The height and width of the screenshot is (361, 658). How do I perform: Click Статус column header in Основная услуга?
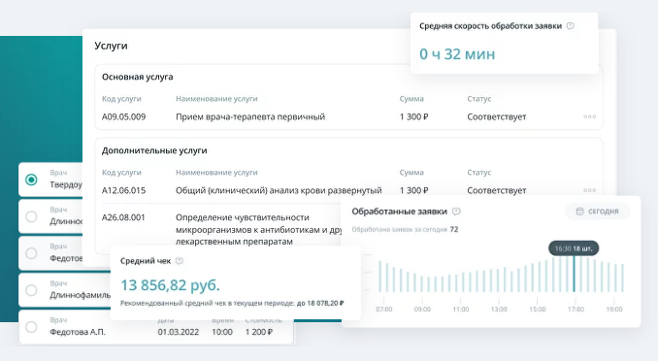point(478,99)
